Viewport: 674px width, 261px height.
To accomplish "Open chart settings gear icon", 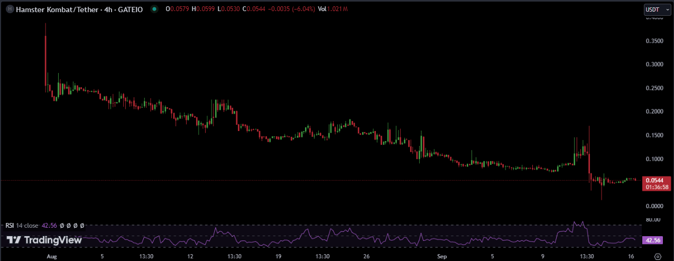I will 657,256.
